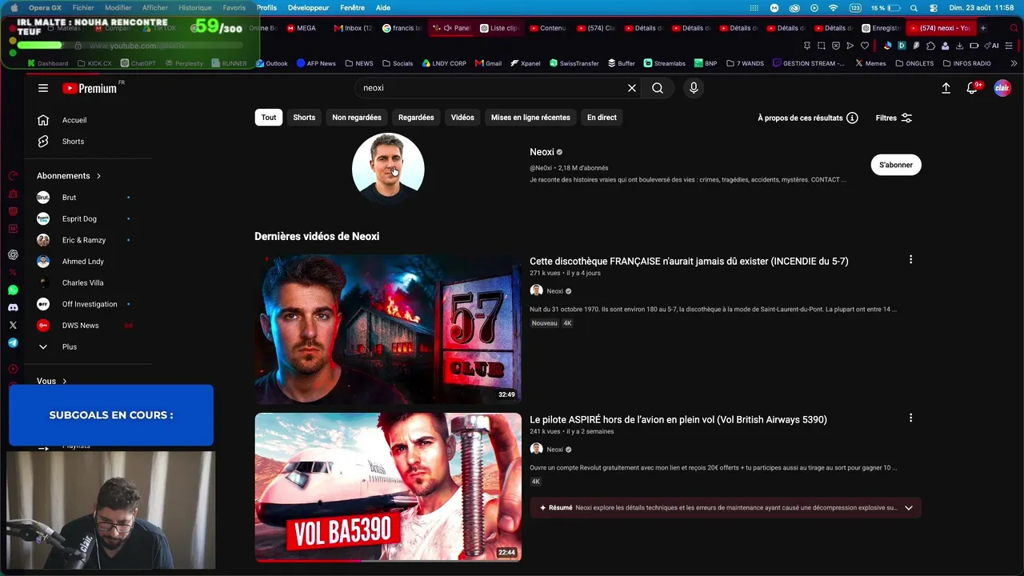This screenshot has height=576, width=1024.
Task: Open the Développeur menu
Action: 308,8
